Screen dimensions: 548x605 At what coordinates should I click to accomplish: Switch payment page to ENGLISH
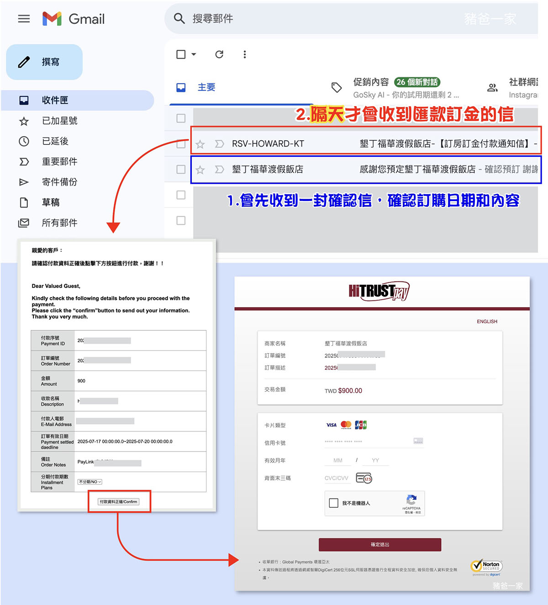[487, 322]
